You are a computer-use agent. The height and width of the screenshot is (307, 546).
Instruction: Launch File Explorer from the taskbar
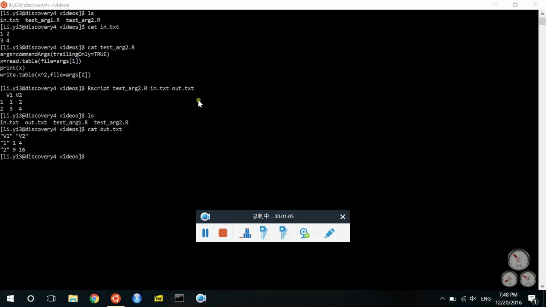point(73,298)
